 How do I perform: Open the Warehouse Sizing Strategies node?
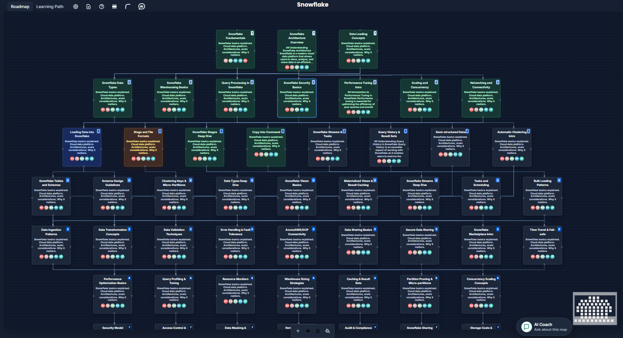click(x=297, y=294)
